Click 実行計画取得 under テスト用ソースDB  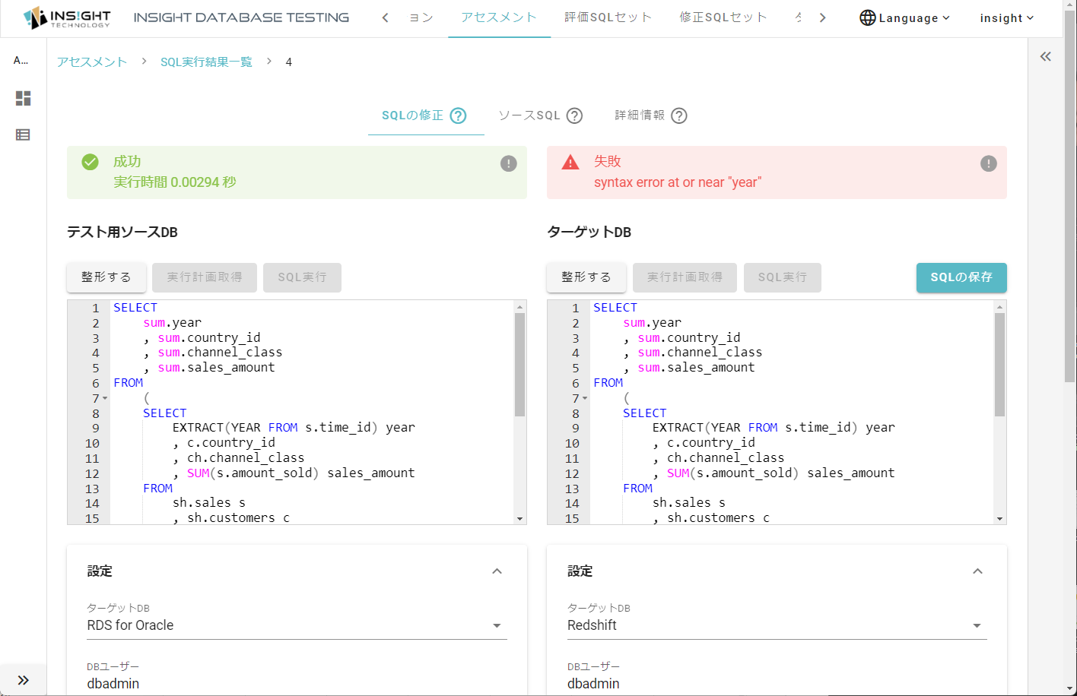pos(205,277)
